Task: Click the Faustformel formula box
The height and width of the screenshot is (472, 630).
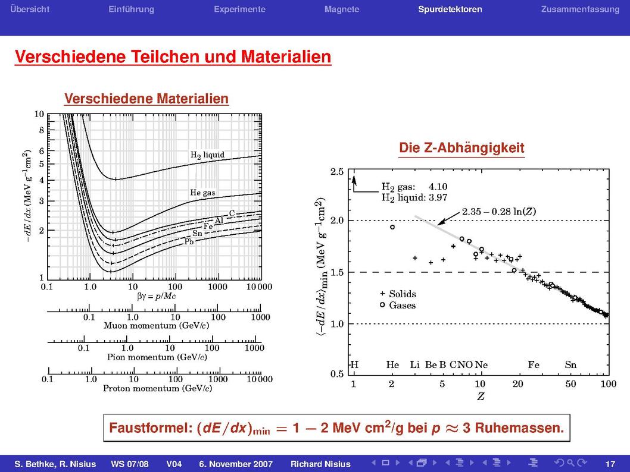Action: [336, 428]
